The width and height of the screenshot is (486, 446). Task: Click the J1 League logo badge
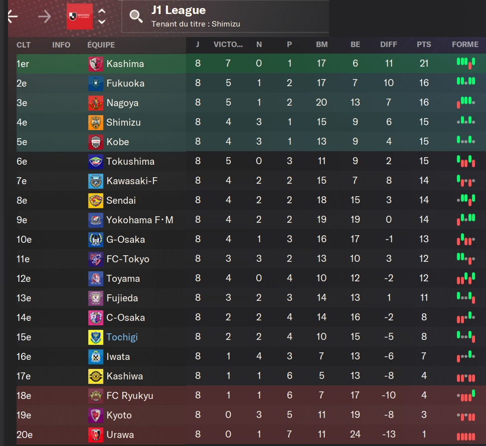point(80,17)
